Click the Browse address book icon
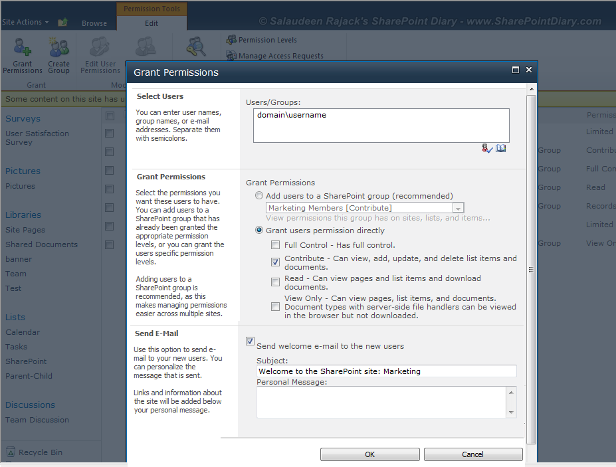 click(500, 148)
